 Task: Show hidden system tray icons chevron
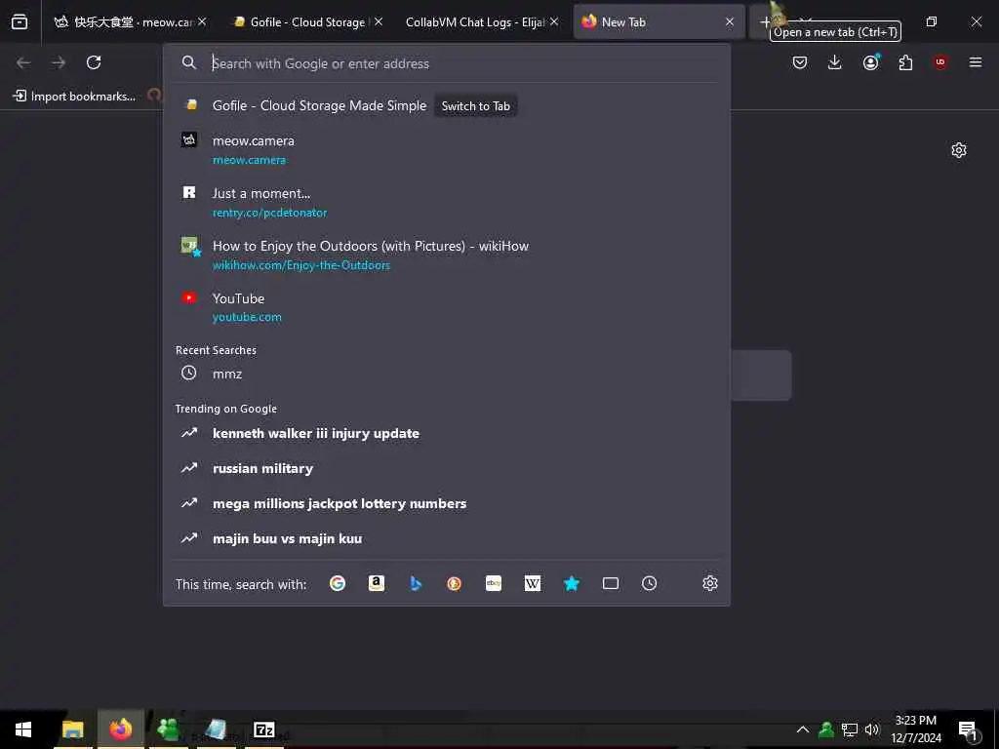(x=803, y=729)
